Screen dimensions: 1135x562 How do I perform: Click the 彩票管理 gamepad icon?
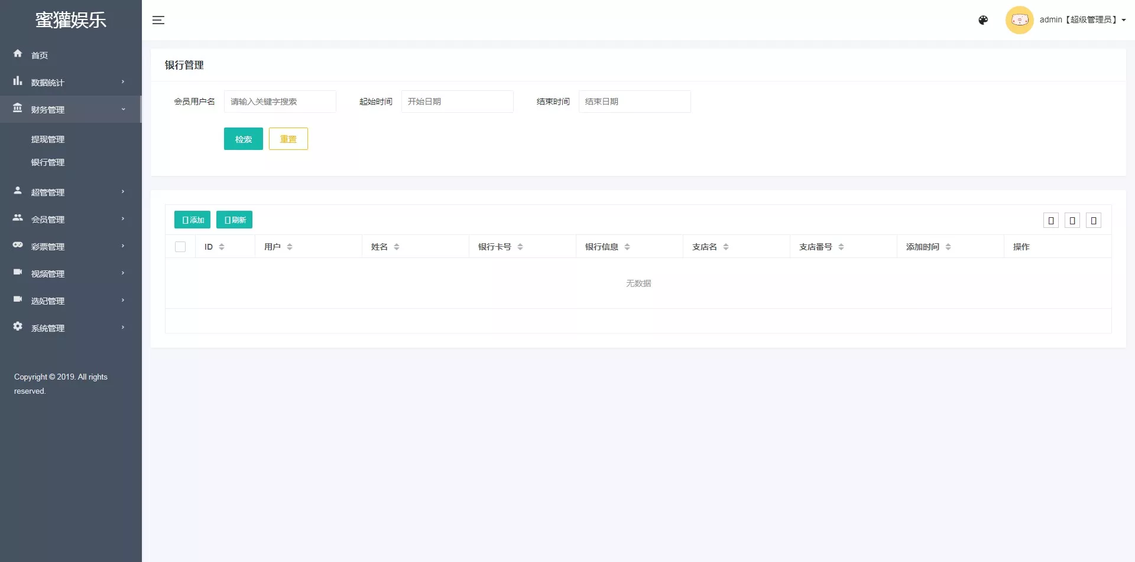click(x=18, y=246)
